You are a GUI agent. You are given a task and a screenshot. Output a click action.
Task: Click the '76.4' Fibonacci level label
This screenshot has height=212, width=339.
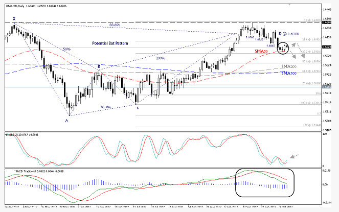pos(311,83)
